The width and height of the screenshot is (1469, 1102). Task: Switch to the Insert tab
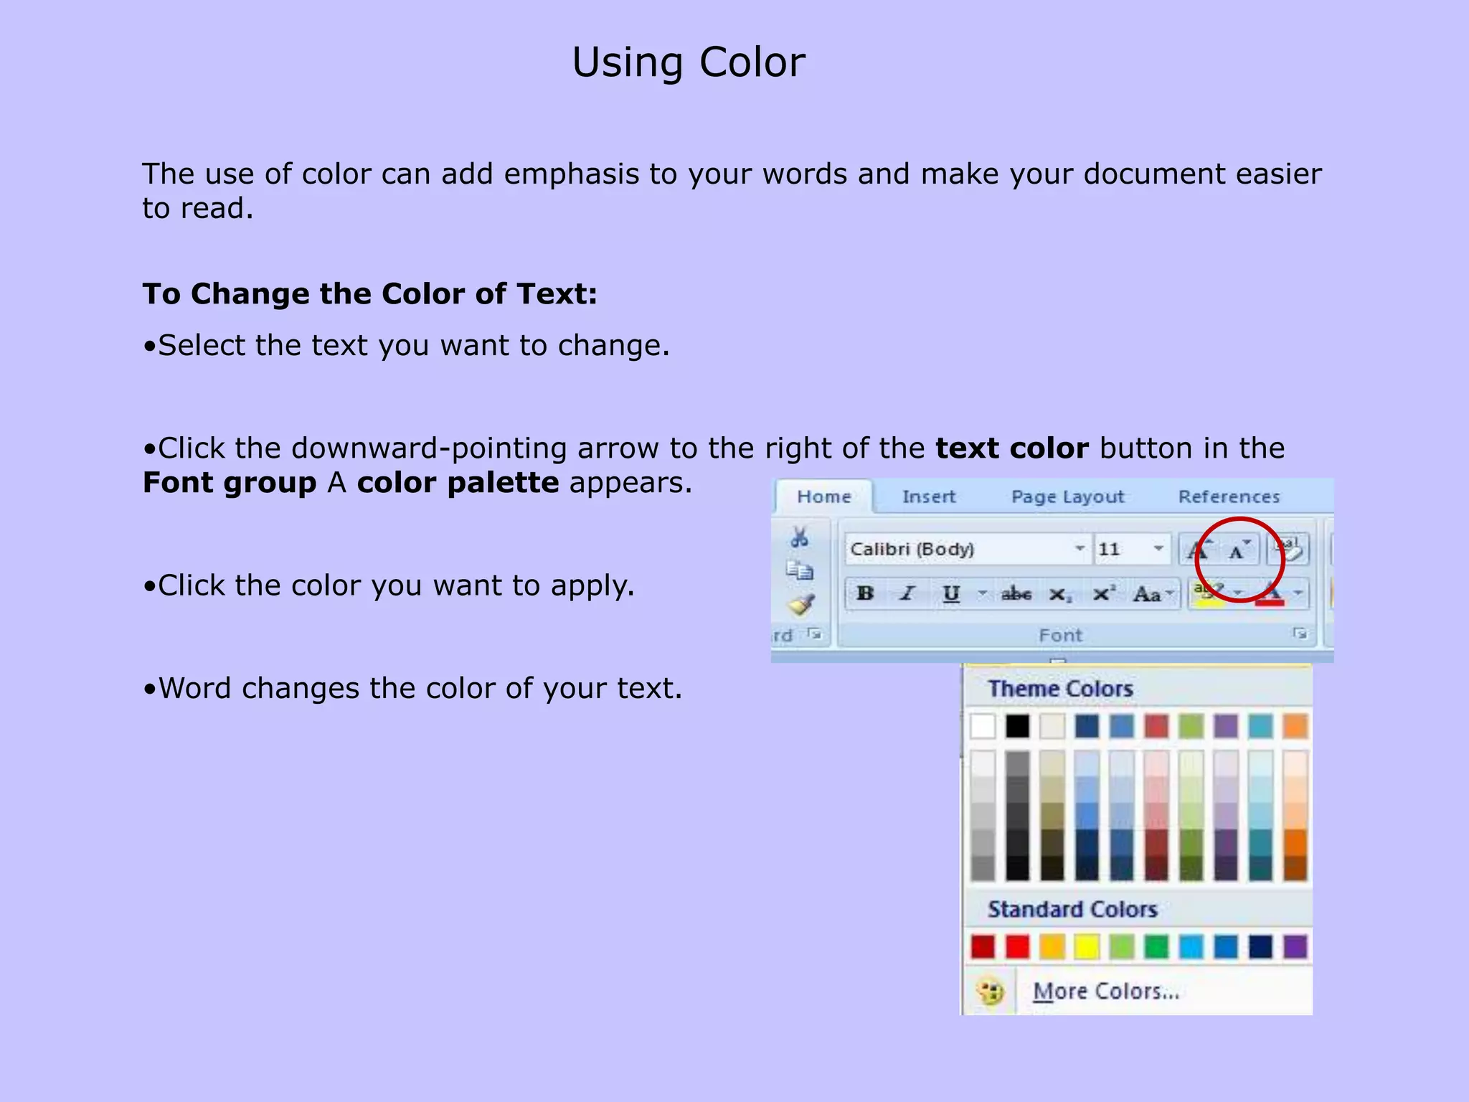coord(929,496)
